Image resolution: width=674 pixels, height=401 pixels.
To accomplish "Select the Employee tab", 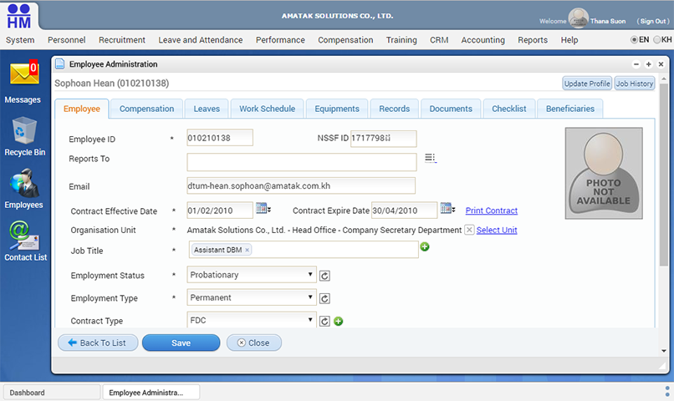I will coord(82,109).
